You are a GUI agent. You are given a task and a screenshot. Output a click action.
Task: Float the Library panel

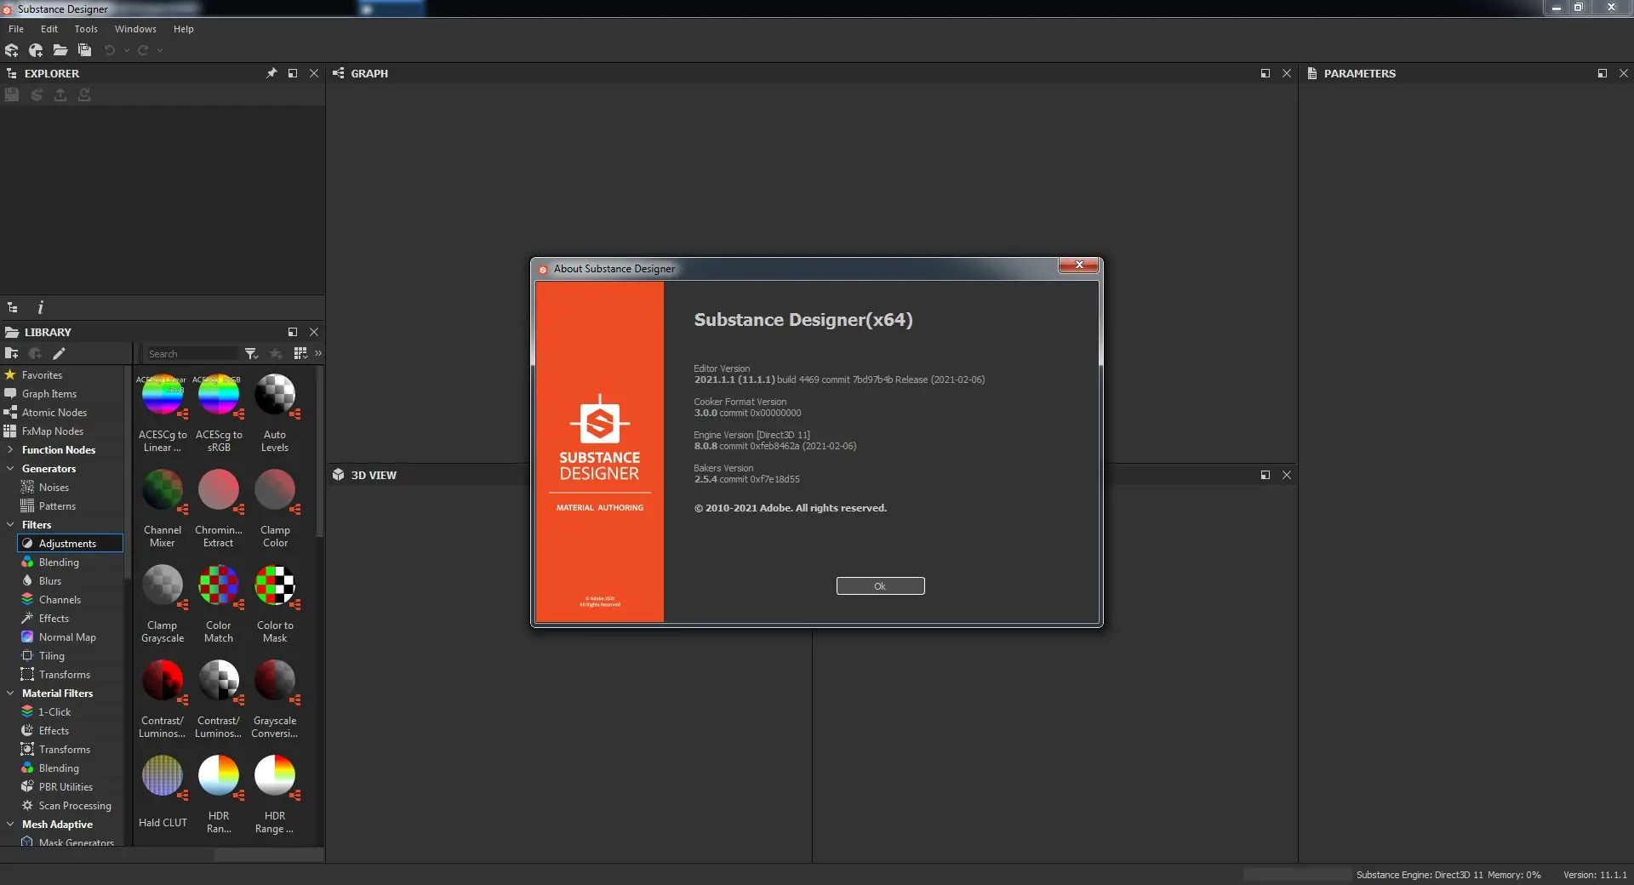293,332
